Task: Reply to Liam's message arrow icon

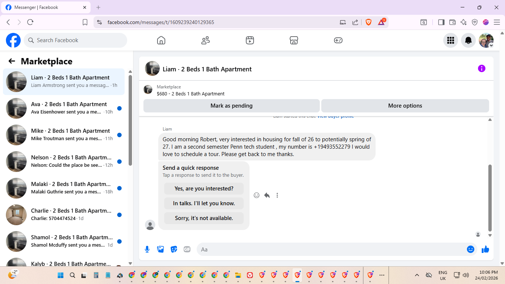Action: tap(267, 195)
